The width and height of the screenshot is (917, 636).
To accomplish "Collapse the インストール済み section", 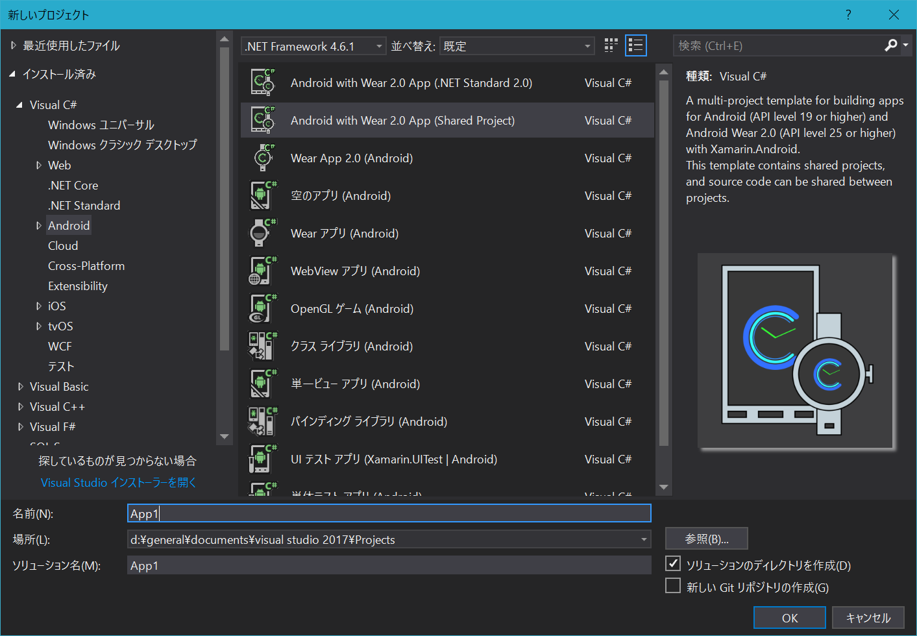I will tap(12, 74).
